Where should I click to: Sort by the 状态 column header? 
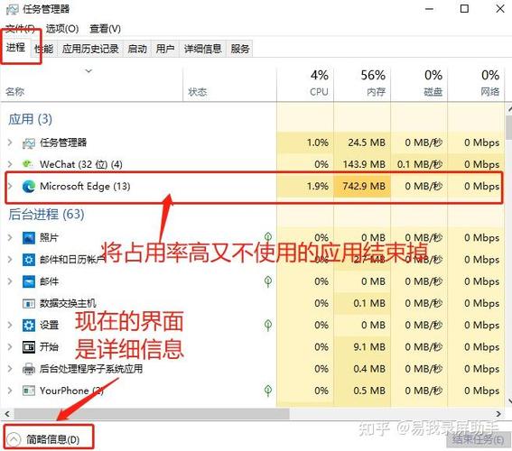[x=229, y=85]
